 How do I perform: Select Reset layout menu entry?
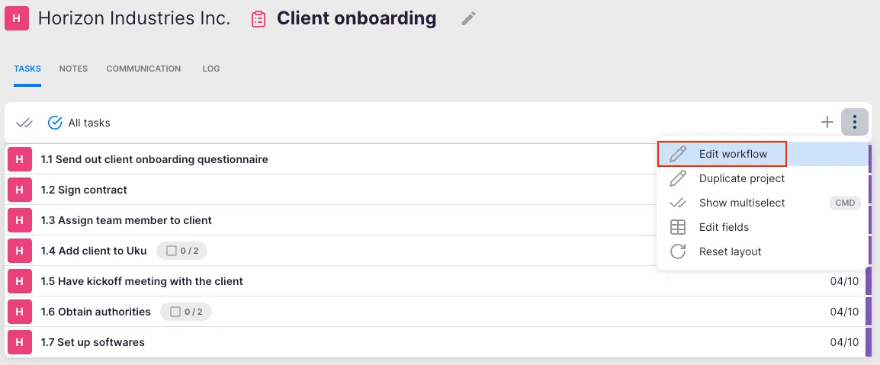click(730, 251)
